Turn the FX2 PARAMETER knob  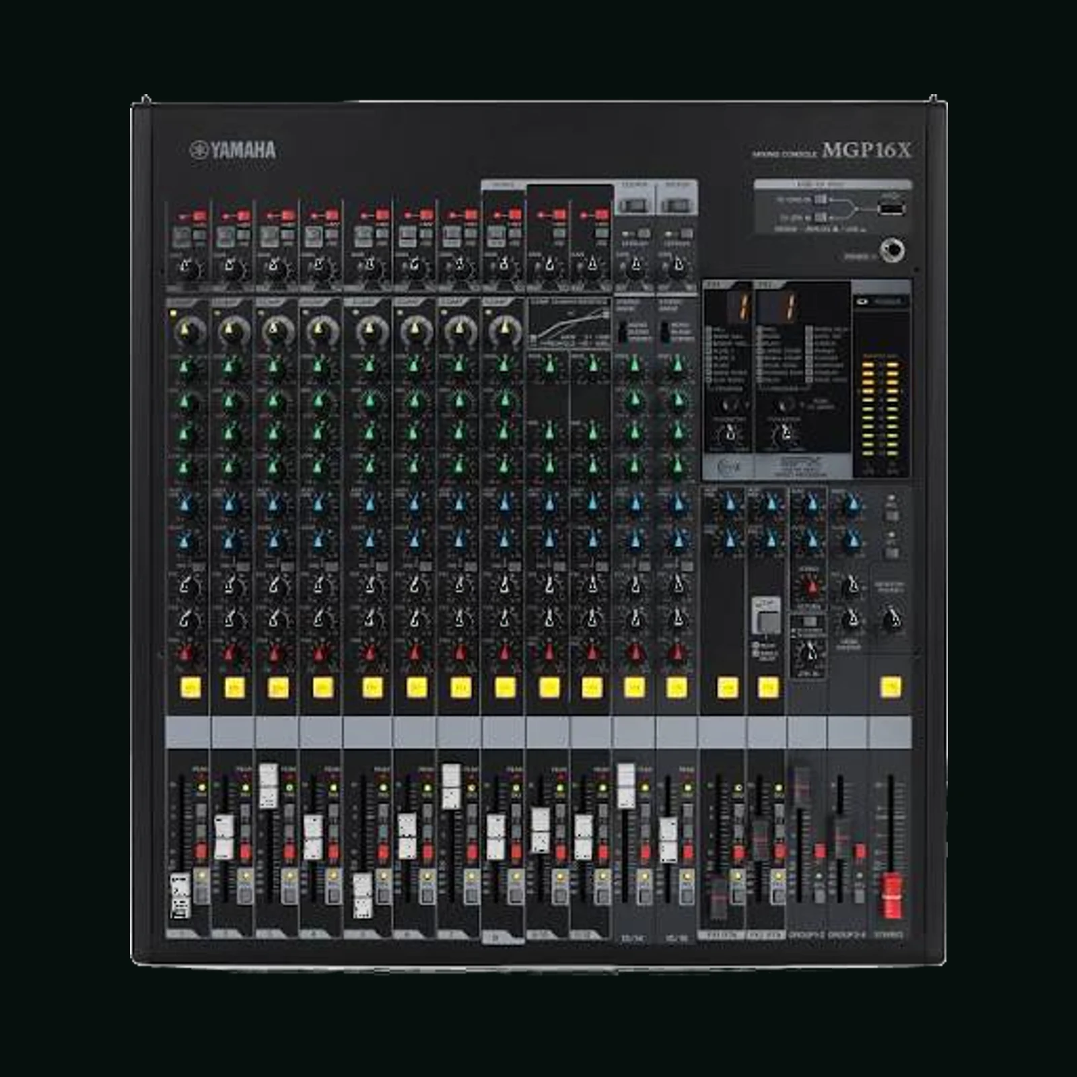click(784, 436)
